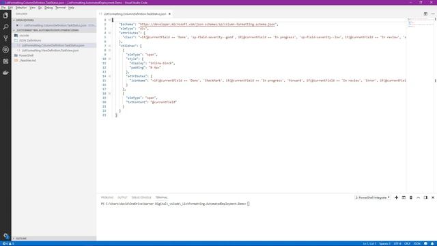Image resolution: width=437 pixels, height=246 pixels.
Task: Open the View menu
Action: pos(32,8)
